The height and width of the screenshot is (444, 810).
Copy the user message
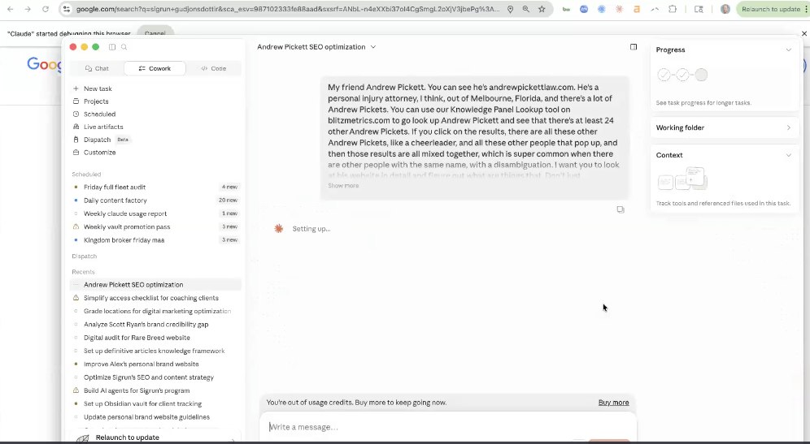point(621,210)
